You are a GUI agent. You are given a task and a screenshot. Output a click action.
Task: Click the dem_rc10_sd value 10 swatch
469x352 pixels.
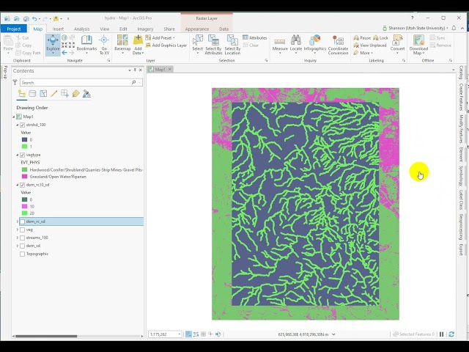(x=24, y=207)
